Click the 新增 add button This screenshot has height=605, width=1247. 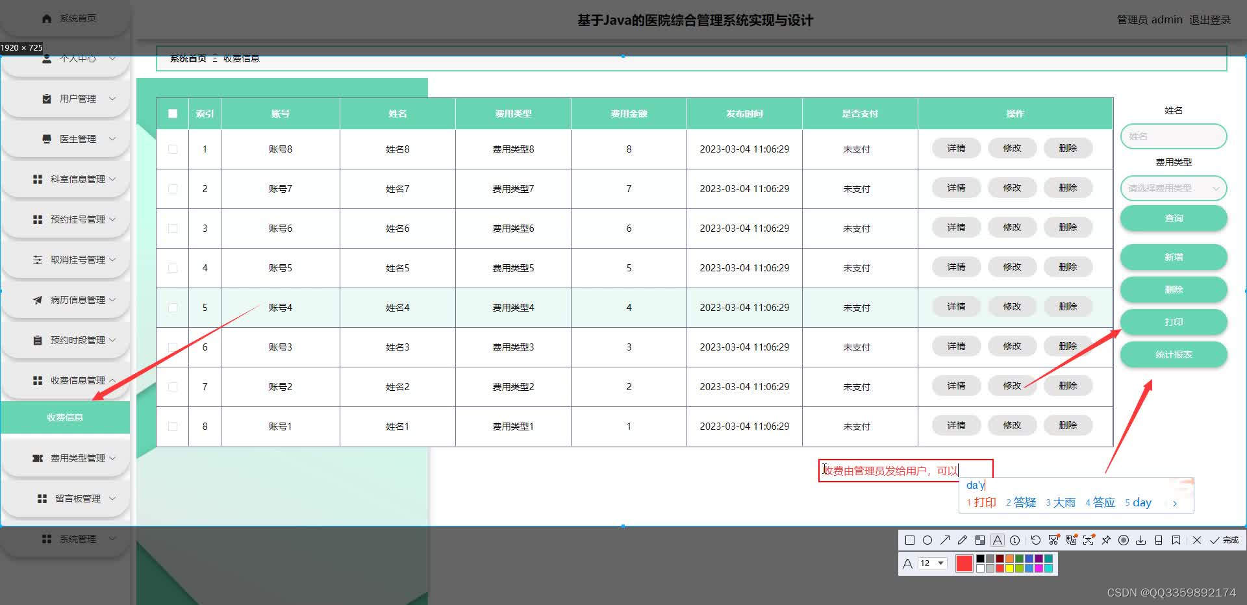click(x=1174, y=257)
